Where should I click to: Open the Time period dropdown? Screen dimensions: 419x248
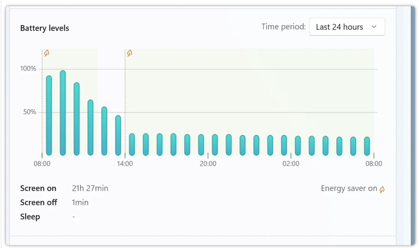pyautogui.click(x=347, y=27)
